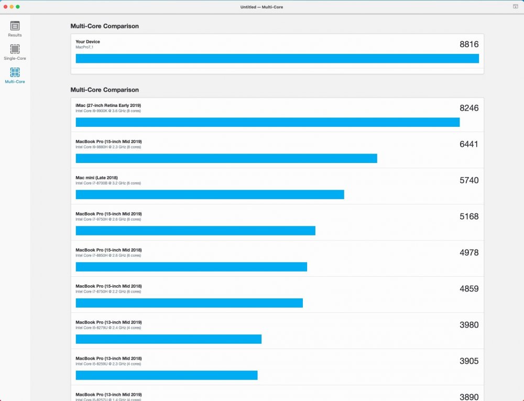
Task: Click the window title Untitled — Multi-Core
Action: pos(261,7)
